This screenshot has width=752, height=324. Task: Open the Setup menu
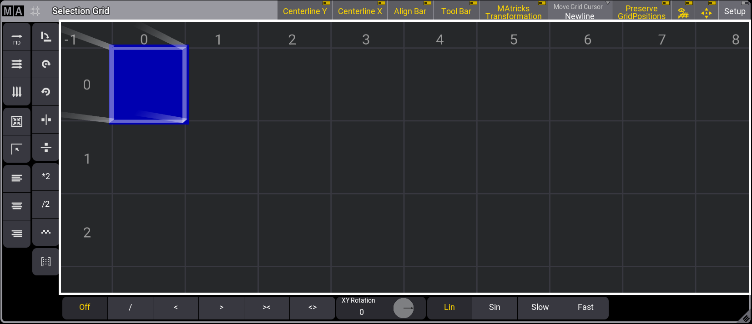point(734,11)
